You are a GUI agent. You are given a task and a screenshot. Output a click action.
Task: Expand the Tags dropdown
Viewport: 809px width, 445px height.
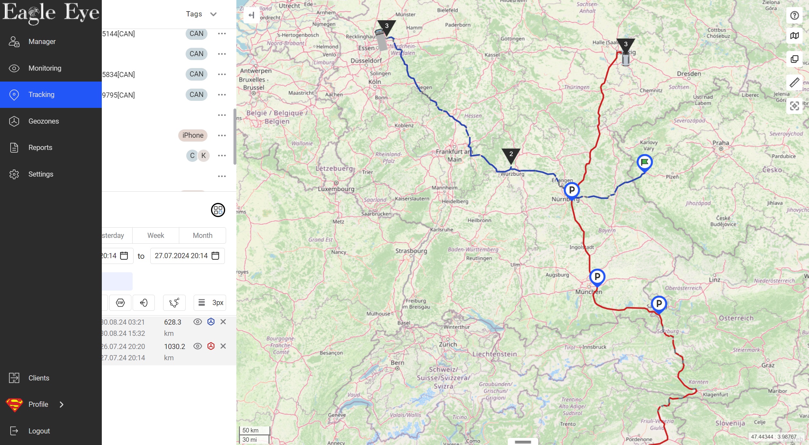tap(201, 14)
